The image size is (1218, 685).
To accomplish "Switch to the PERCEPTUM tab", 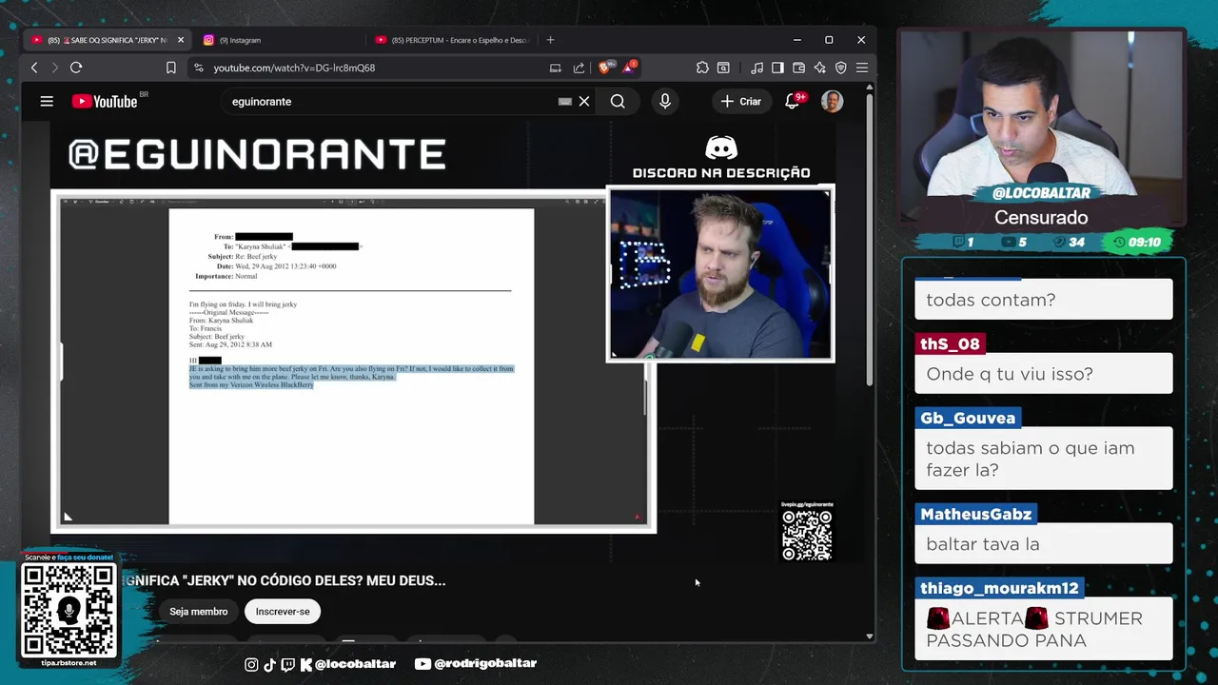I will (x=452, y=40).
